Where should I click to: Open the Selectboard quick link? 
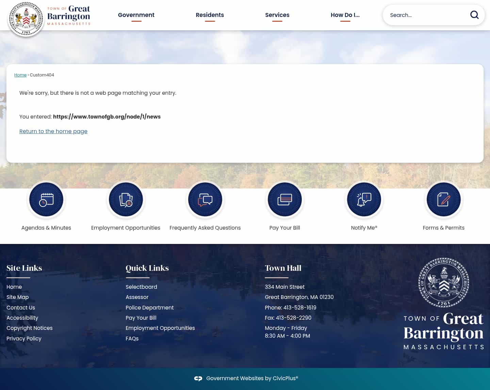click(x=141, y=287)
